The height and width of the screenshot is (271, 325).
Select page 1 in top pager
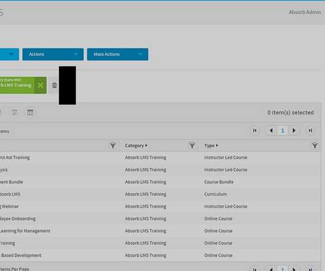(x=283, y=131)
